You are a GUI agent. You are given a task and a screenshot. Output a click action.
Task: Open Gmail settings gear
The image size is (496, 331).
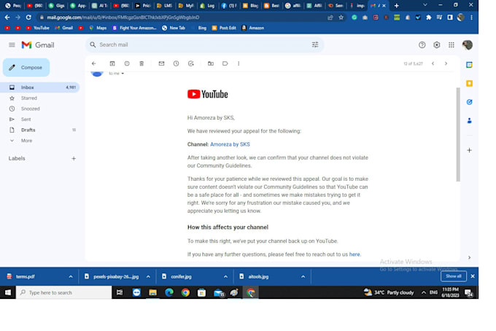click(x=437, y=45)
